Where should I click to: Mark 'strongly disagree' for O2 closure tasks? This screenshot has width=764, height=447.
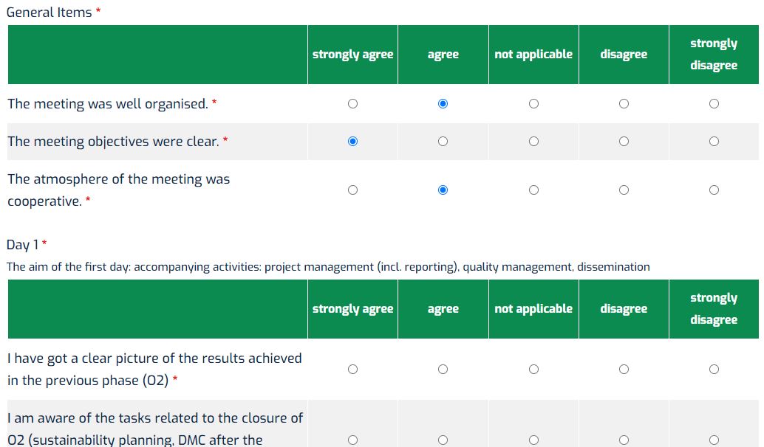click(714, 440)
